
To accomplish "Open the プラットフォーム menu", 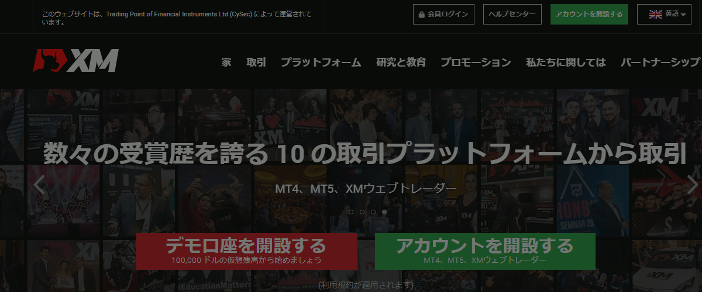I will pos(321,62).
